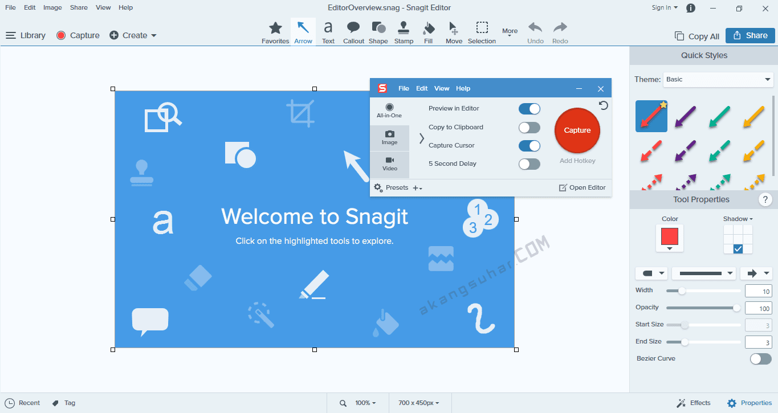
Task: Select the Arrow tool
Action: click(x=303, y=32)
